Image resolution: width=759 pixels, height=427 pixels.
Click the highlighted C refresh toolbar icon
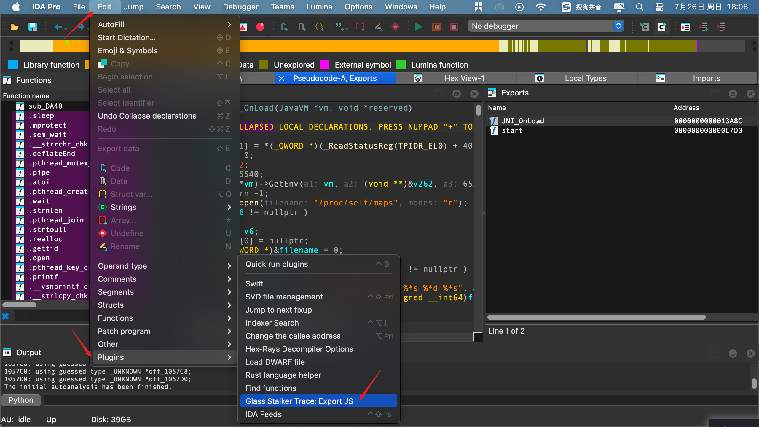[x=662, y=27]
